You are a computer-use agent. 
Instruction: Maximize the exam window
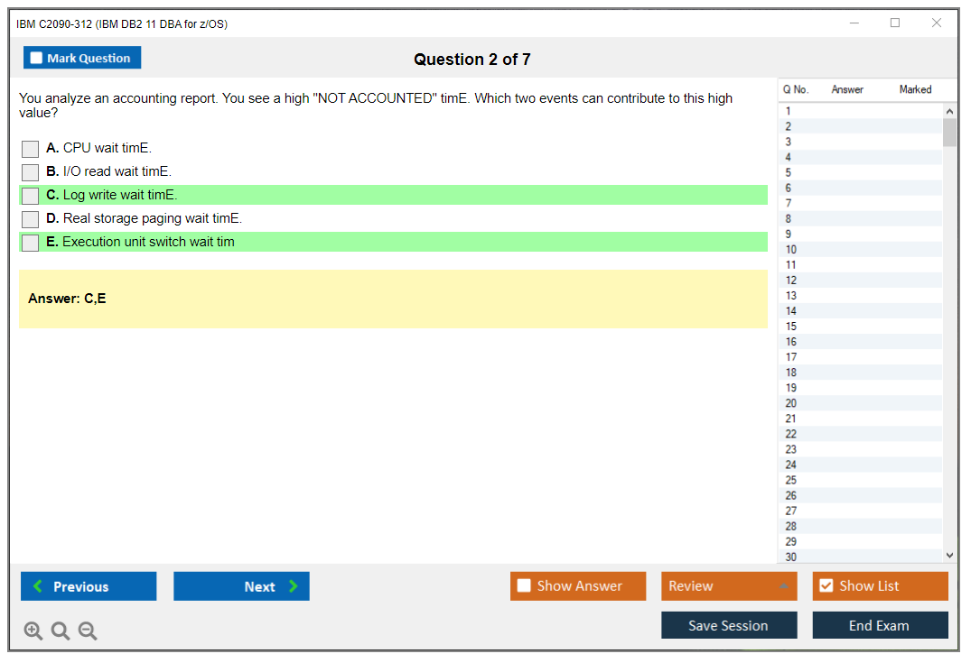(895, 23)
